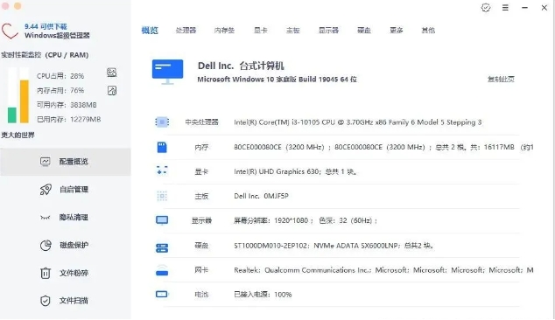
Task: Select 配置概览 in the sidebar
Action: coord(66,162)
